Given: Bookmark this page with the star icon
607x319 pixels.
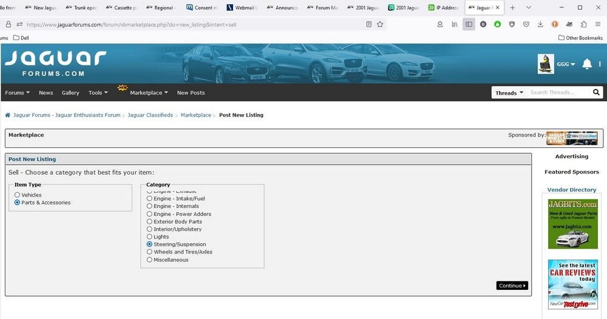Looking at the screenshot, I should point(380,24).
